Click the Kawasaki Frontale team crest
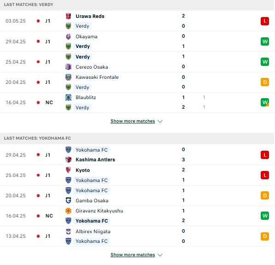The image size is (275, 265). pos(68,77)
